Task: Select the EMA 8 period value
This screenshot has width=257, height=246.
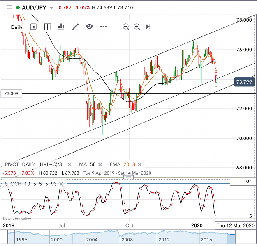Action: [x=134, y=164]
